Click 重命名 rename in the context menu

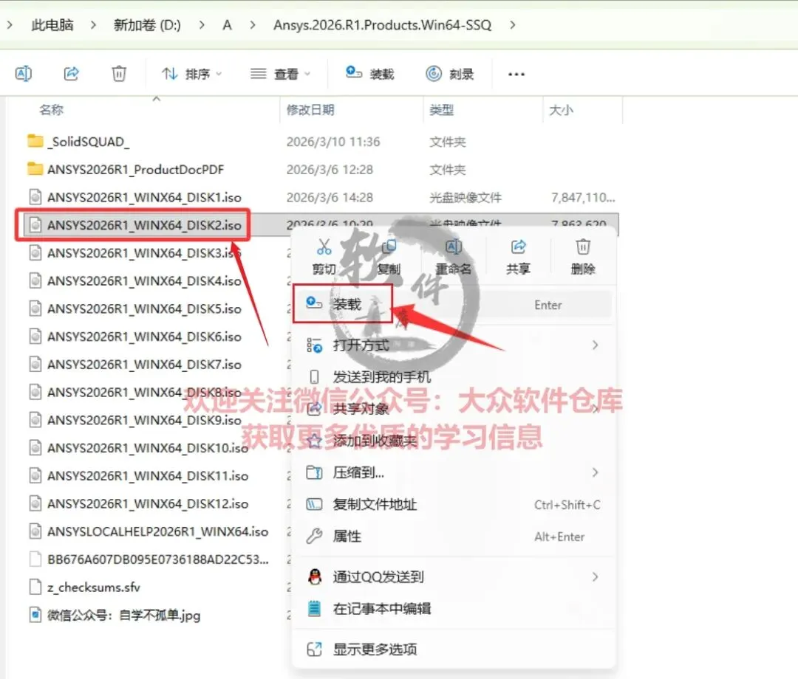click(454, 257)
